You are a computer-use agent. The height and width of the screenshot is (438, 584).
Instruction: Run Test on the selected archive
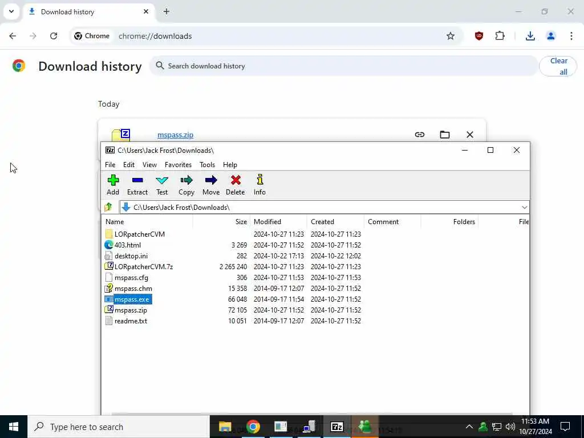tap(162, 185)
